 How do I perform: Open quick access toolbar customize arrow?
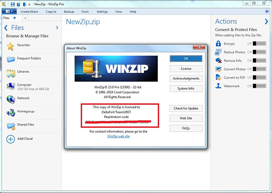(x=29, y=5)
